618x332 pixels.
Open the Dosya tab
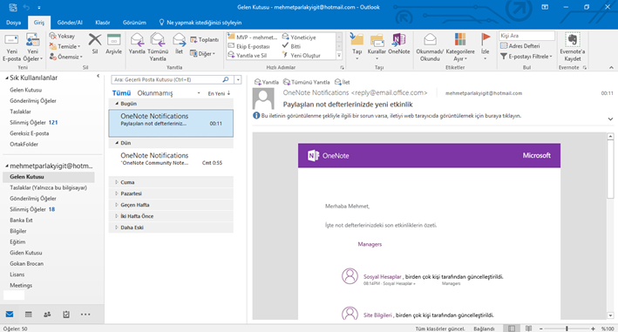pyautogui.click(x=13, y=23)
